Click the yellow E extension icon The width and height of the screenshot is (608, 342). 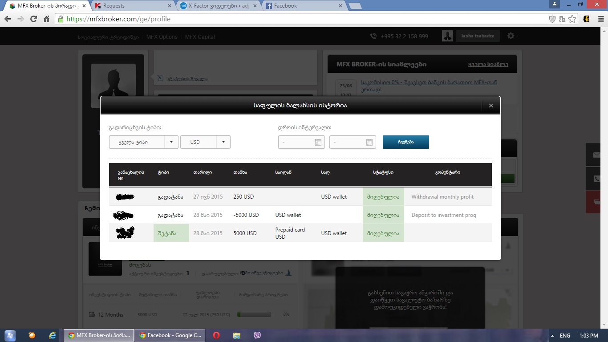(587, 19)
